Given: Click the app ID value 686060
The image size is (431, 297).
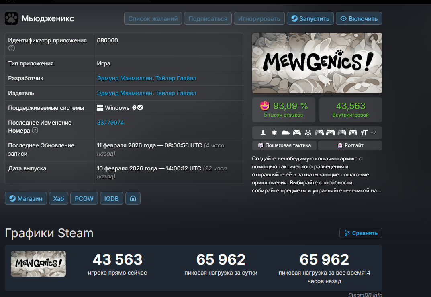Looking at the screenshot, I should (108, 40).
